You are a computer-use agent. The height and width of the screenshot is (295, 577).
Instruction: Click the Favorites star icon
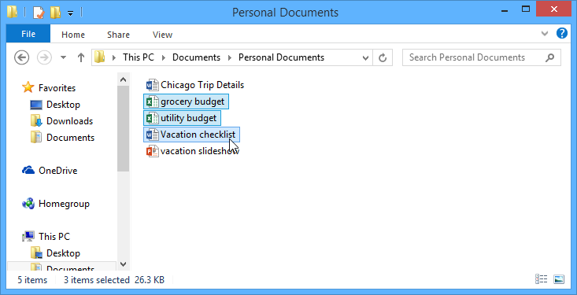tap(28, 87)
